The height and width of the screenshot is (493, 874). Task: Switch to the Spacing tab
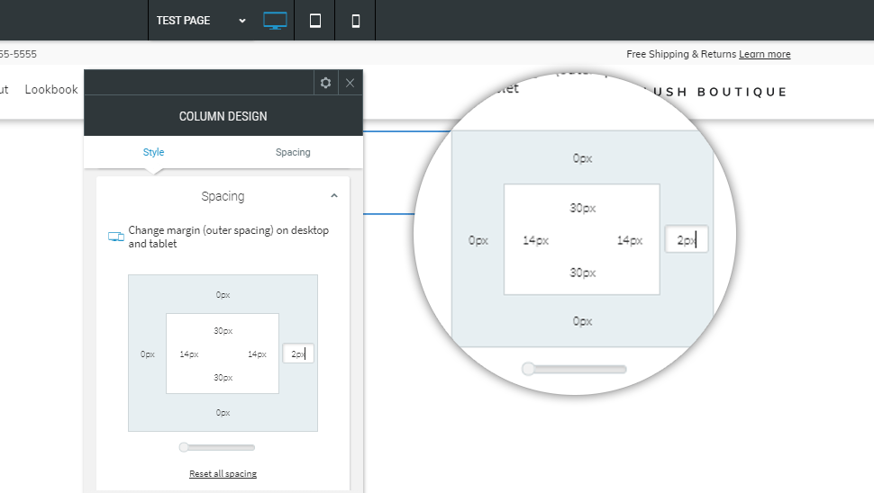point(293,152)
